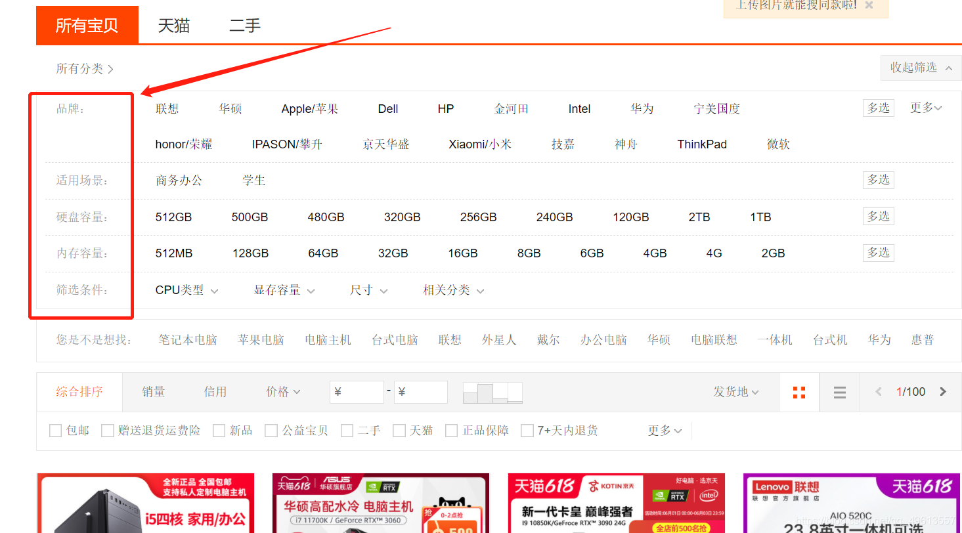Filter by ThinkPad brand
This screenshot has width=962, height=533.
[702, 144]
